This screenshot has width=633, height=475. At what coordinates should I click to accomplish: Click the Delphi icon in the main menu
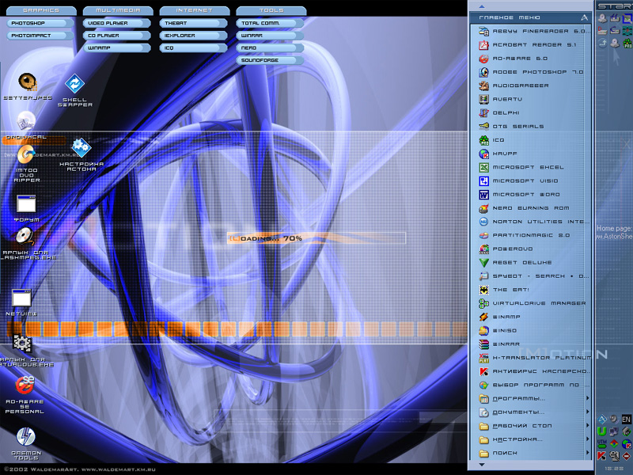pyautogui.click(x=483, y=113)
